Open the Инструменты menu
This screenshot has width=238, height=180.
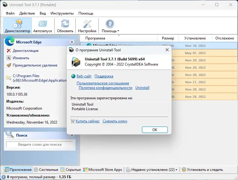(62, 13)
